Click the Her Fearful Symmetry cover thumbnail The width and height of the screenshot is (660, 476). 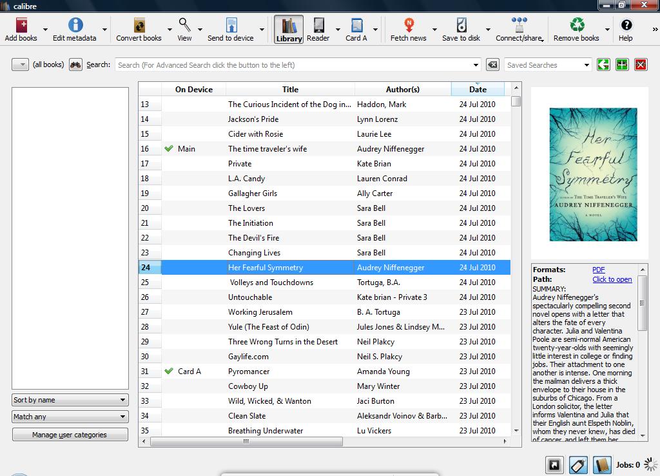593,174
